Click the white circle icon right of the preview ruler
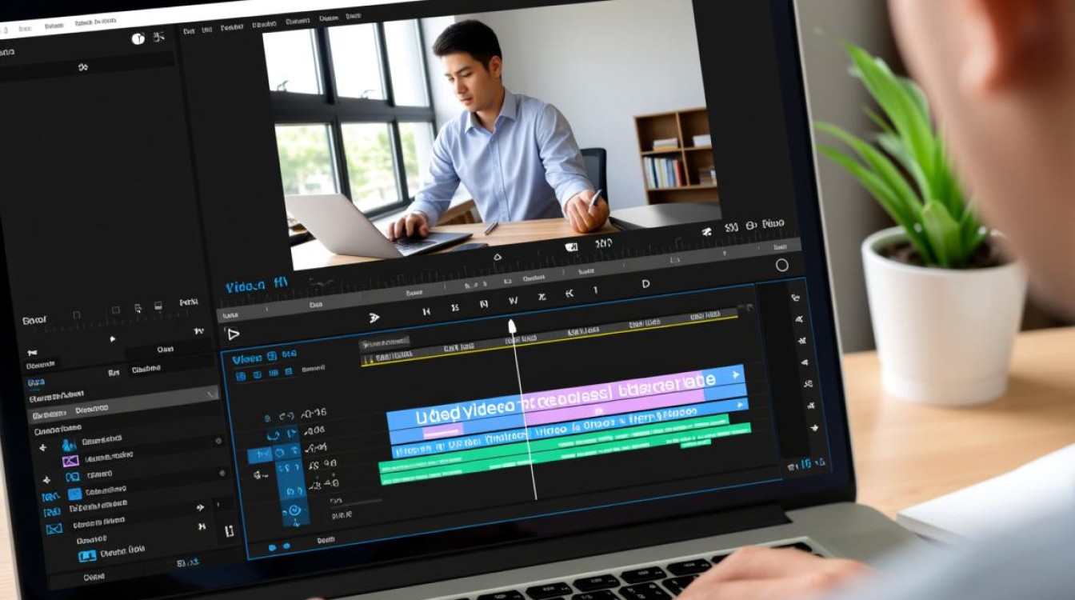The width and height of the screenshot is (1075, 600). pyautogui.click(x=781, y=265)
